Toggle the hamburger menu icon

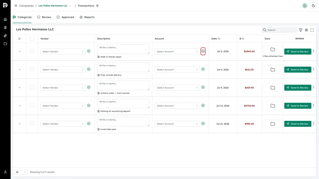click(x=16, y=6)
